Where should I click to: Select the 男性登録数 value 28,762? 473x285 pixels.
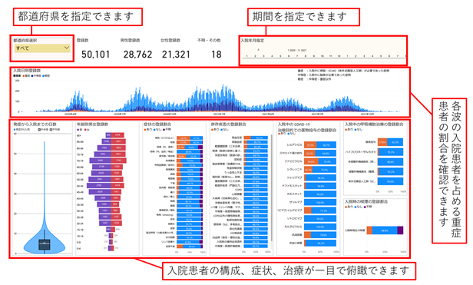point(137,55)
